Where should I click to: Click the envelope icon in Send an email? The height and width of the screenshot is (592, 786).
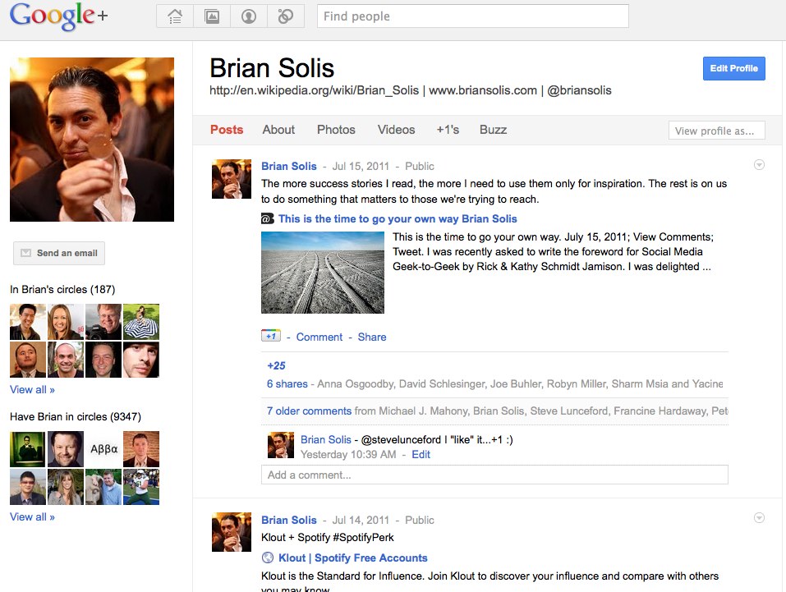[25, 253]
